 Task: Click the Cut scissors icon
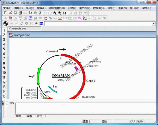(40, 13)
